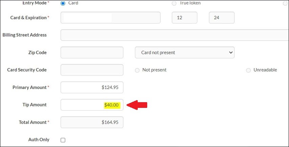Click the card number input field

tap(110, 18)
